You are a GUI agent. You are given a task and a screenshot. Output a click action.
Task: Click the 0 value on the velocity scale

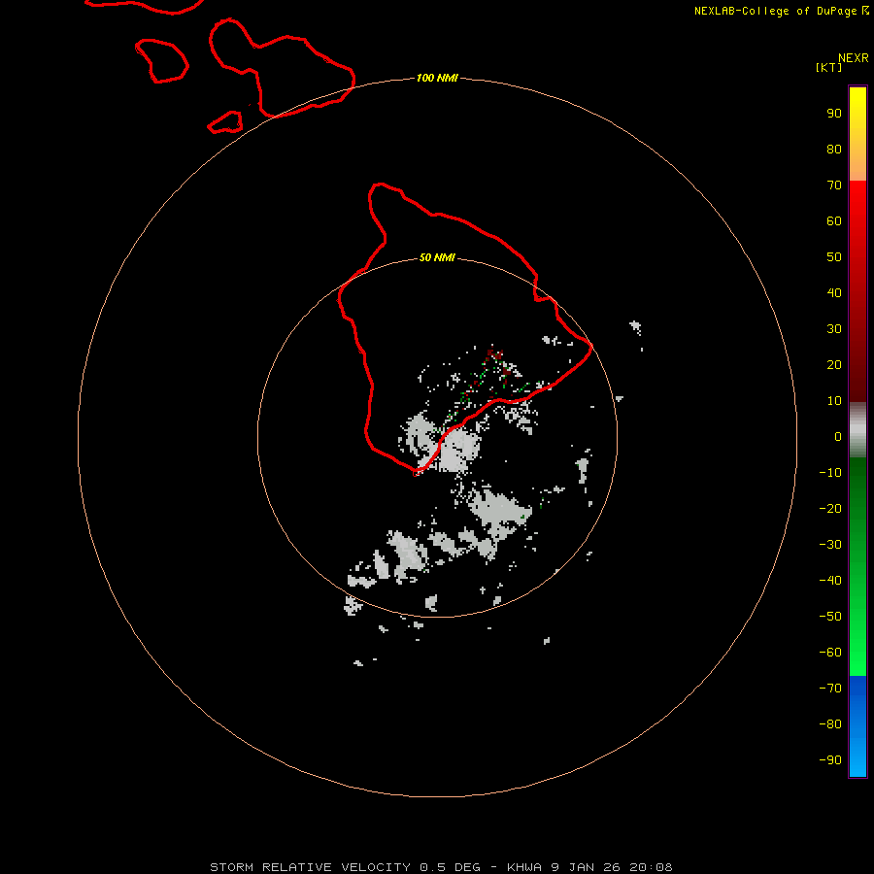tap(838, 437)
